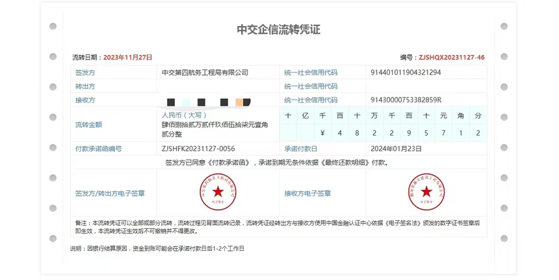Click the 签发方/转出方电子签章 label
Viewport: 559px width, 280px height.
110,193
